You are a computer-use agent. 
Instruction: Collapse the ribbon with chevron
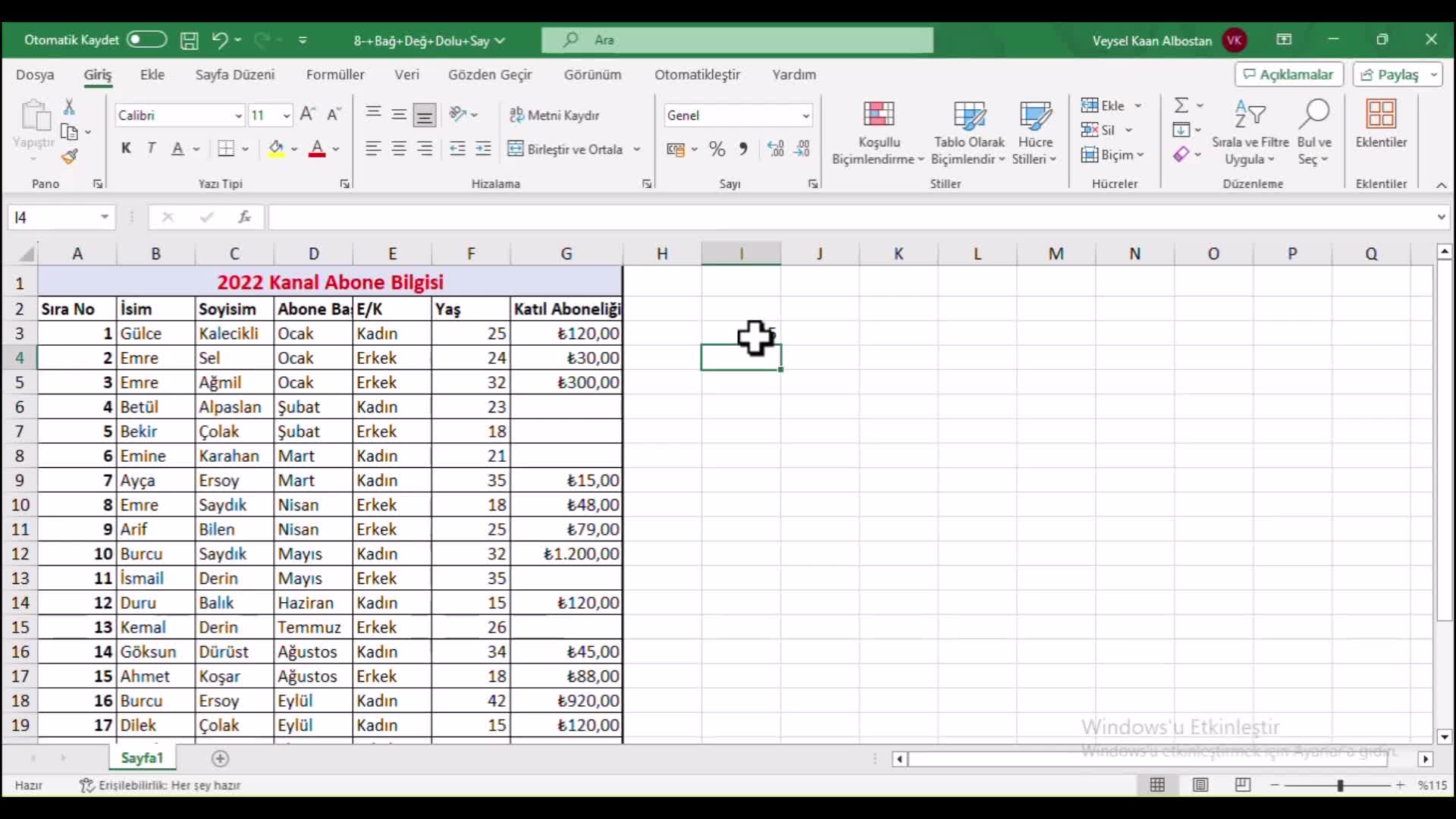pos(1442,184)
